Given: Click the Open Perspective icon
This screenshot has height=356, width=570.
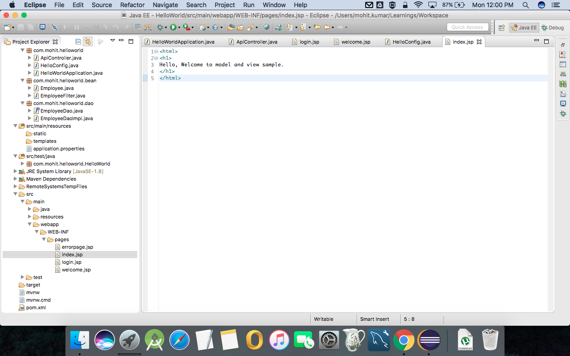Looking at the screenshot, I should point(501,27).
